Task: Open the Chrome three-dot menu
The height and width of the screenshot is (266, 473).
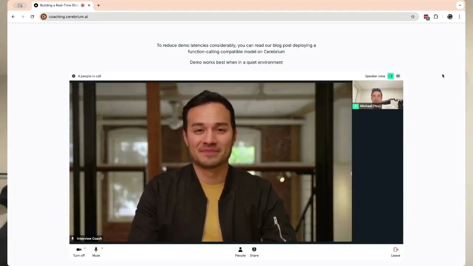Action: click(459, 17)
